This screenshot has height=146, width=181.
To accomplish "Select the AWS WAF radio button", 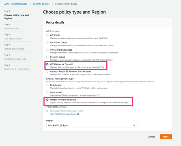I will click(x=47, y=35).
